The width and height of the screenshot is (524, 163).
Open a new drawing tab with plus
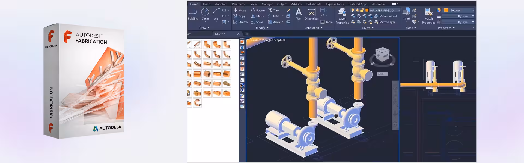click(247, 34)
